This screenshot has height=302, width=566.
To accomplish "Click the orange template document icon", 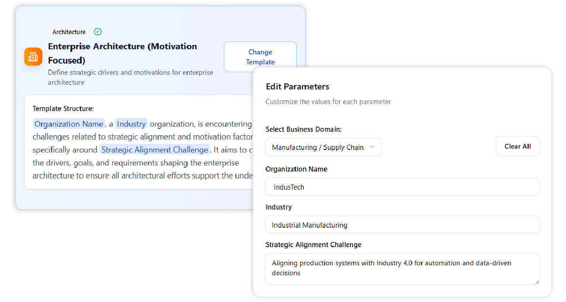I will click(33, 57).
